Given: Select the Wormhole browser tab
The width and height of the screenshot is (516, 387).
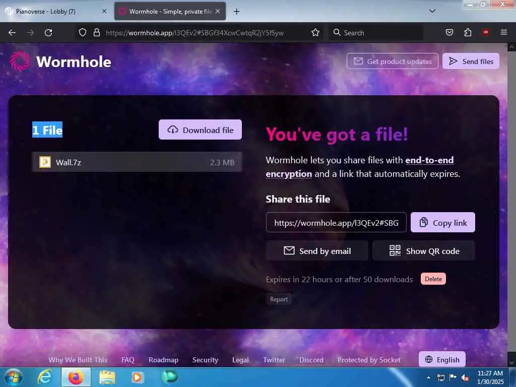Looking at the screenshot, I should pos(170,12).
